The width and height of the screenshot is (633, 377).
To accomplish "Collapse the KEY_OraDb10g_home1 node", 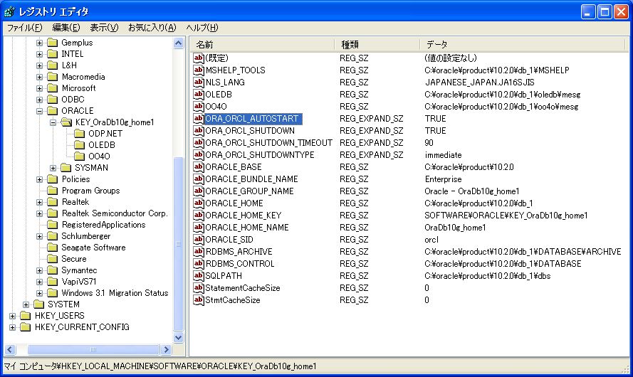I will tap(53, 122).
